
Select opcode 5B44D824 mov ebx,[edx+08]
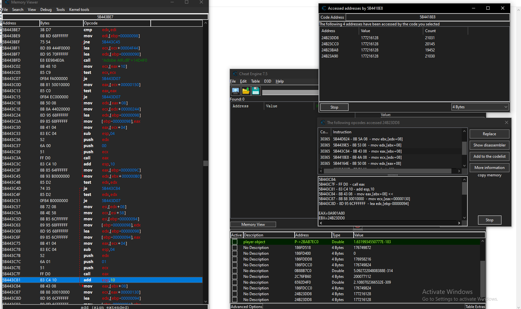(x=390, y=139)
